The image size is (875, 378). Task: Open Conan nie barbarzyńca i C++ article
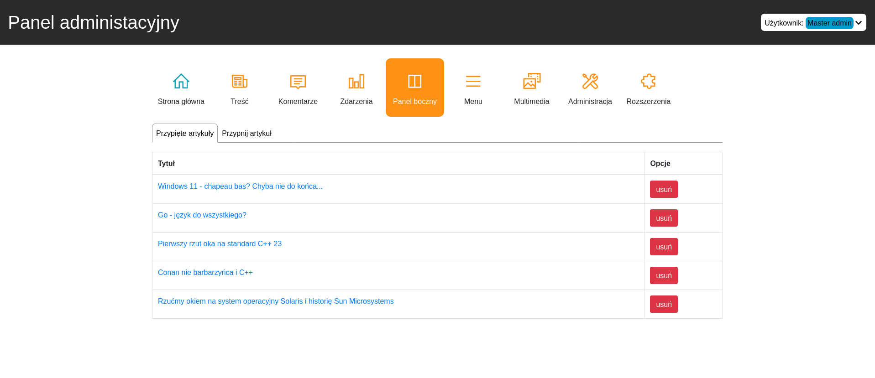[x=205, y=272]
